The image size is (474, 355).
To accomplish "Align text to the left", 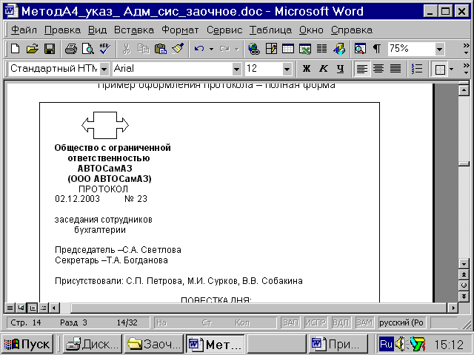I will 361,69.
